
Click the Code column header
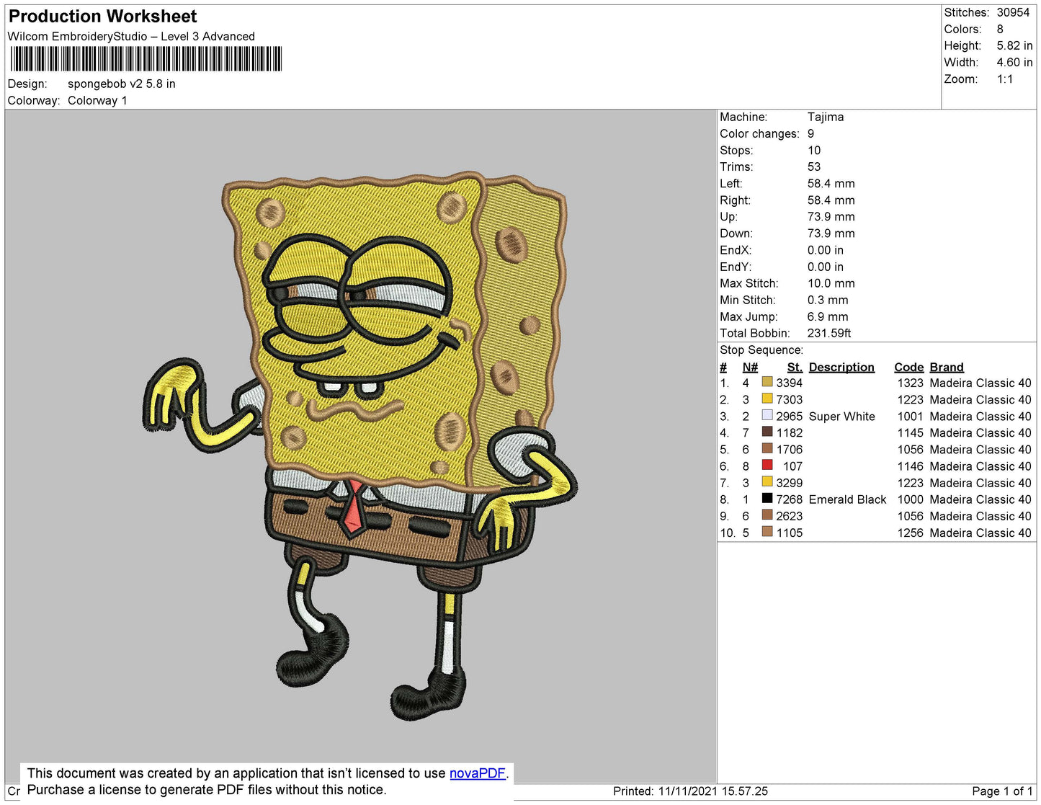908,367
